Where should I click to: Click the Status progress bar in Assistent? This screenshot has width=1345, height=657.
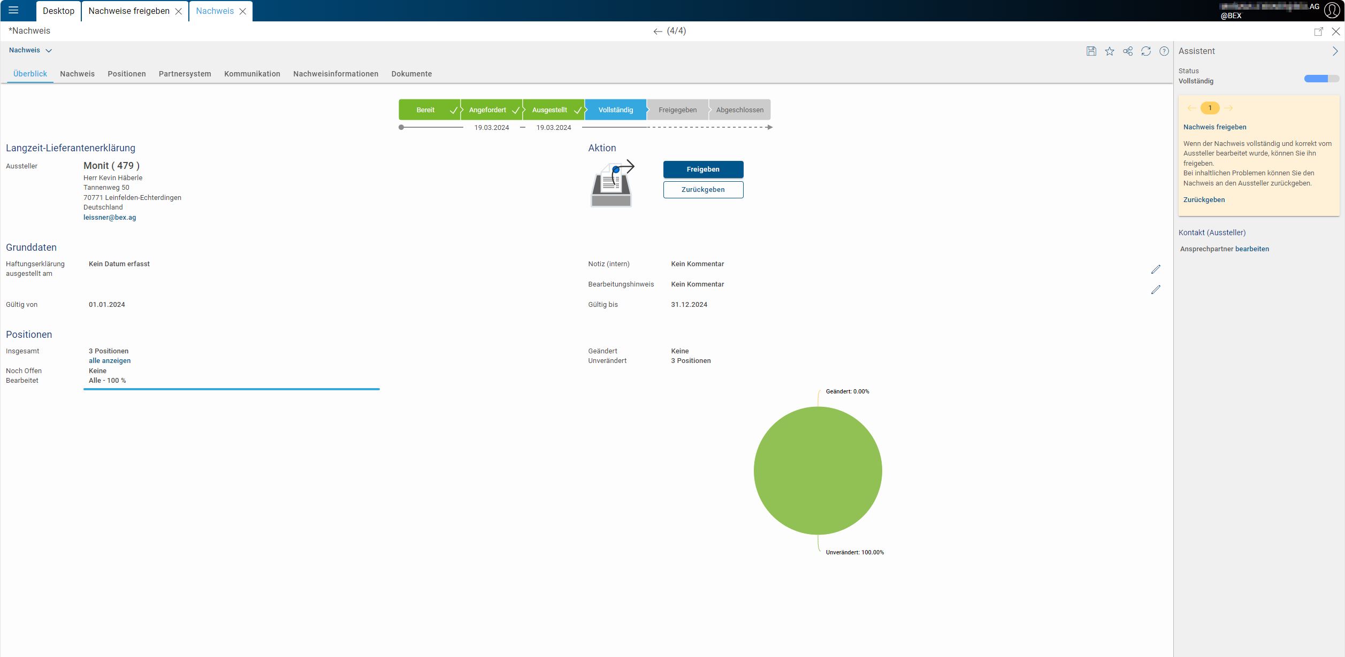(x=1321, y=79)
